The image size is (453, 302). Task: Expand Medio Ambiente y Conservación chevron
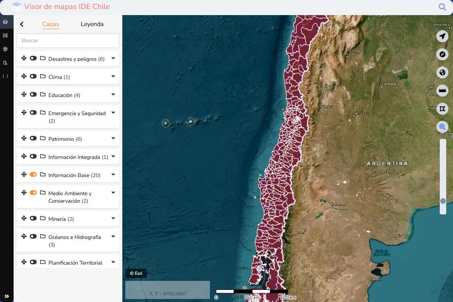pos(113,193)
